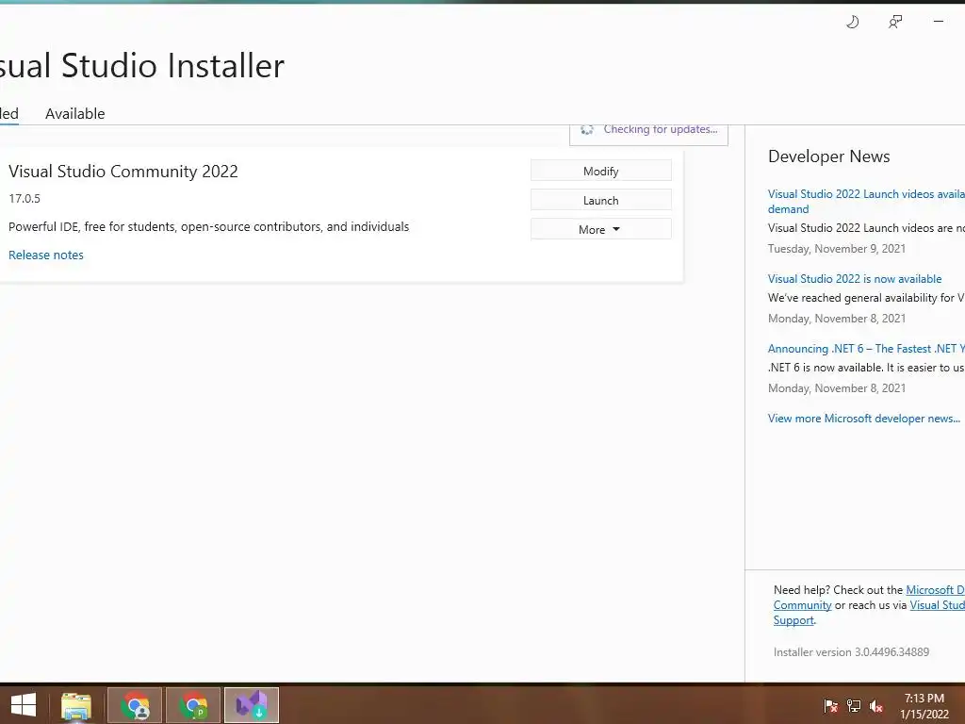
Task: Open File Explorer from the taskbar
Action: (x=76, y=705)
